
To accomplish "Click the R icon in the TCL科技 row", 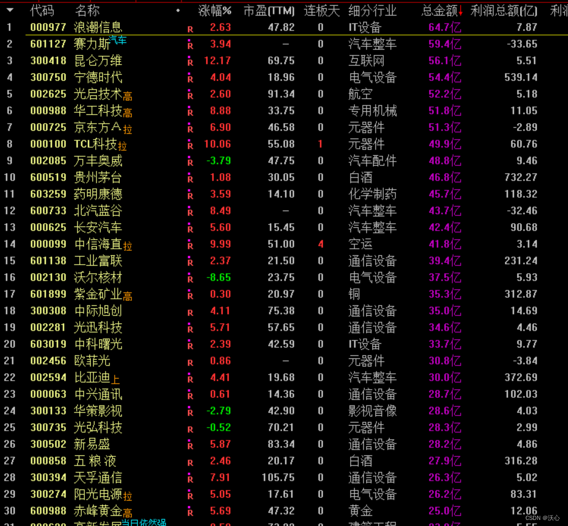I will tap(190, 145).
